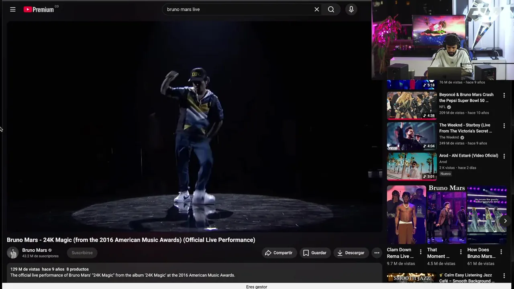Image resolution: width=514 pixels, height=289 pixels.
Task: Click '9.7 M de vistas' under short
Action: tap(401, 264)
